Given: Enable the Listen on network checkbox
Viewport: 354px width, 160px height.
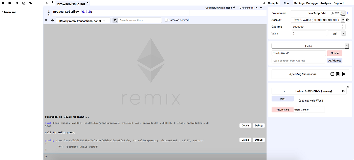Looking at the screenshot, I should [x=166, y=20].
